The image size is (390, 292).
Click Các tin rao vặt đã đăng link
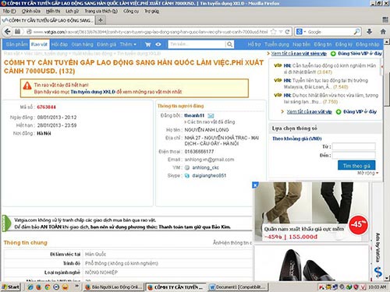tap(211, 122)
